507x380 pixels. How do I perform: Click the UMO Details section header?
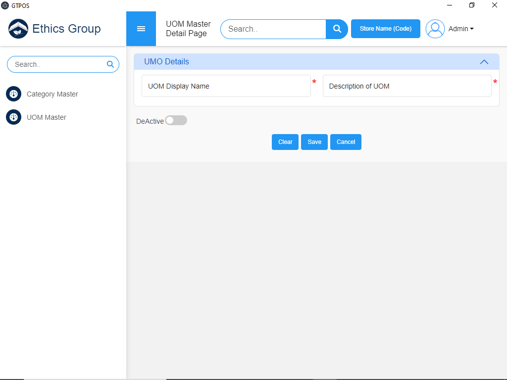[x=166, y=62]
